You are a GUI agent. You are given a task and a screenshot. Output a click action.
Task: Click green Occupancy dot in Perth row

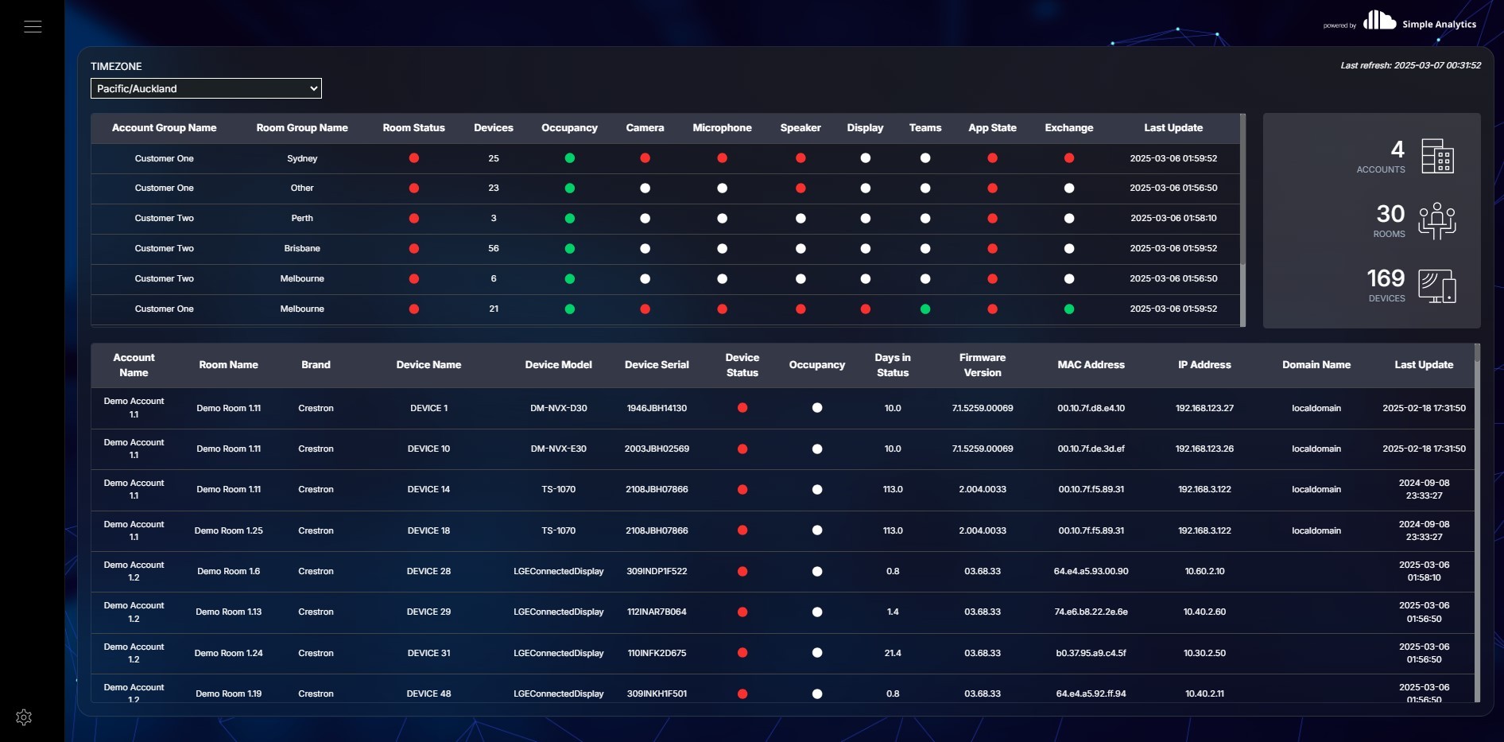(570, 219)
